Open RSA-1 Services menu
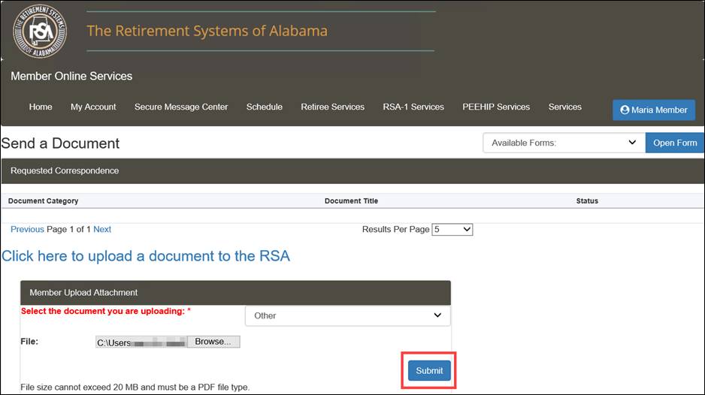Image resolution: width=705 pixels, height=395 pixels. [413, 107]
